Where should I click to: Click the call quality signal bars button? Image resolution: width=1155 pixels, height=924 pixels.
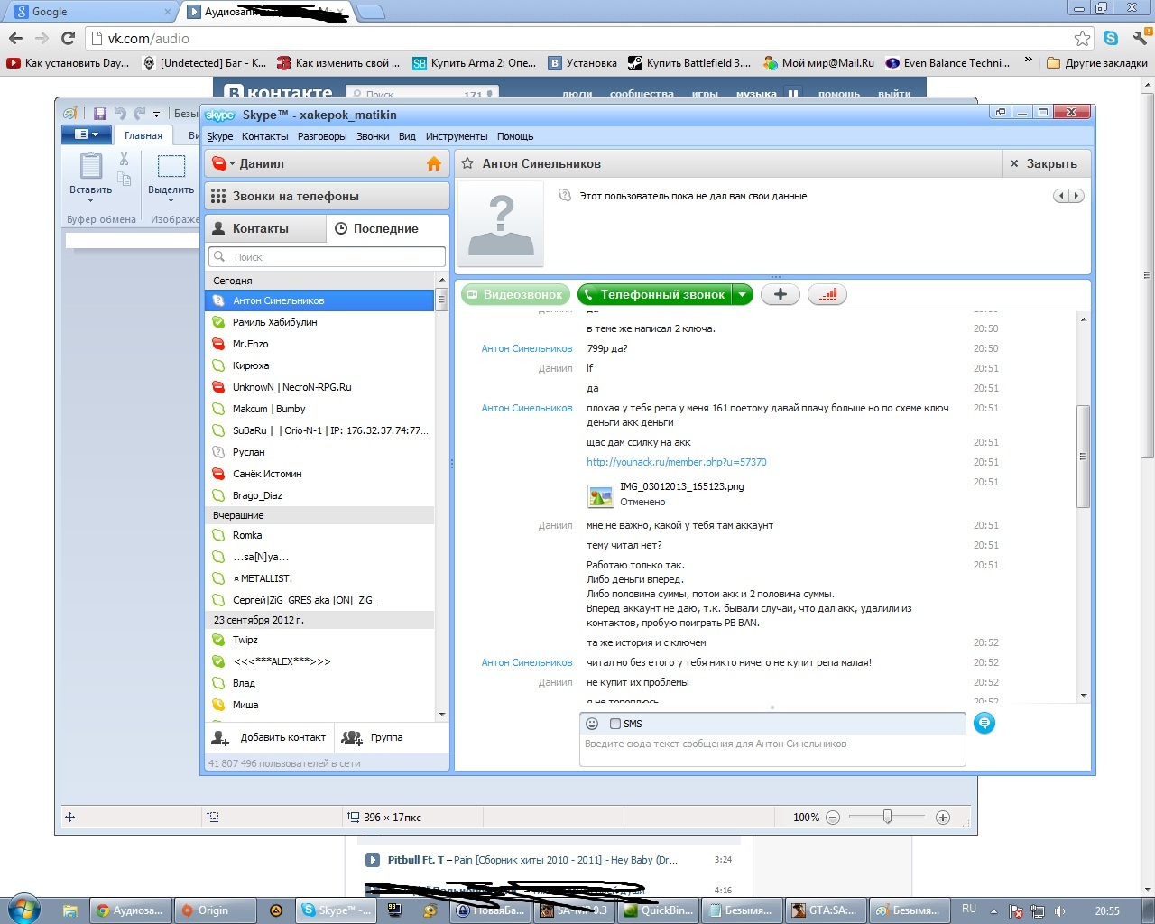[x=827, y=294]
